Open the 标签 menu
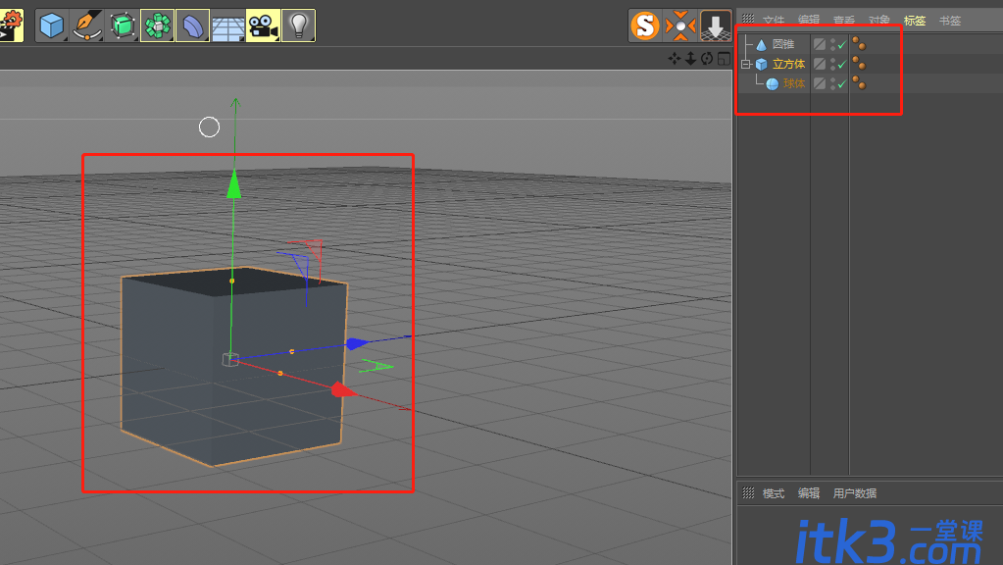1003x565 pixels. 915,21
